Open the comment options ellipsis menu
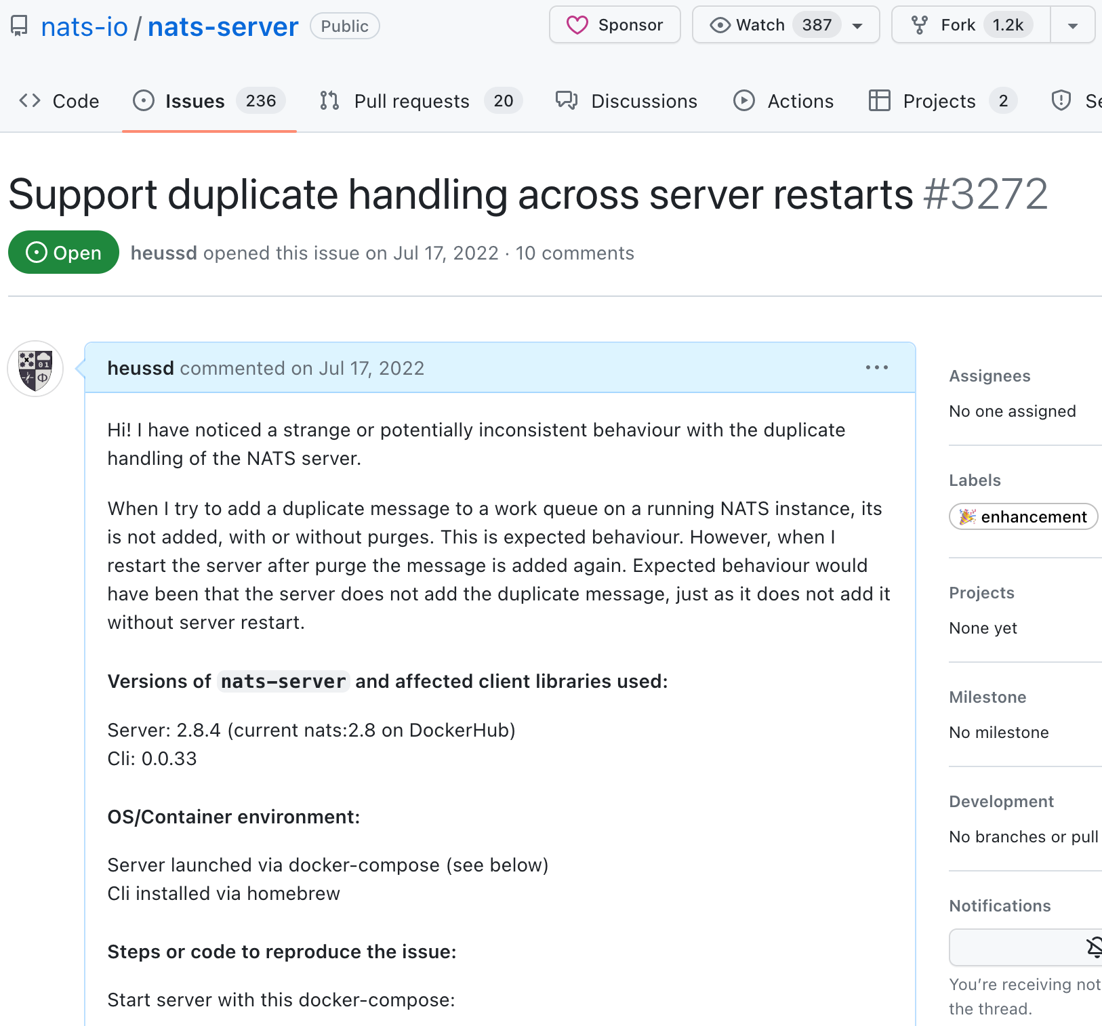The image size is (1102, 1026). (x=876, y=367)
